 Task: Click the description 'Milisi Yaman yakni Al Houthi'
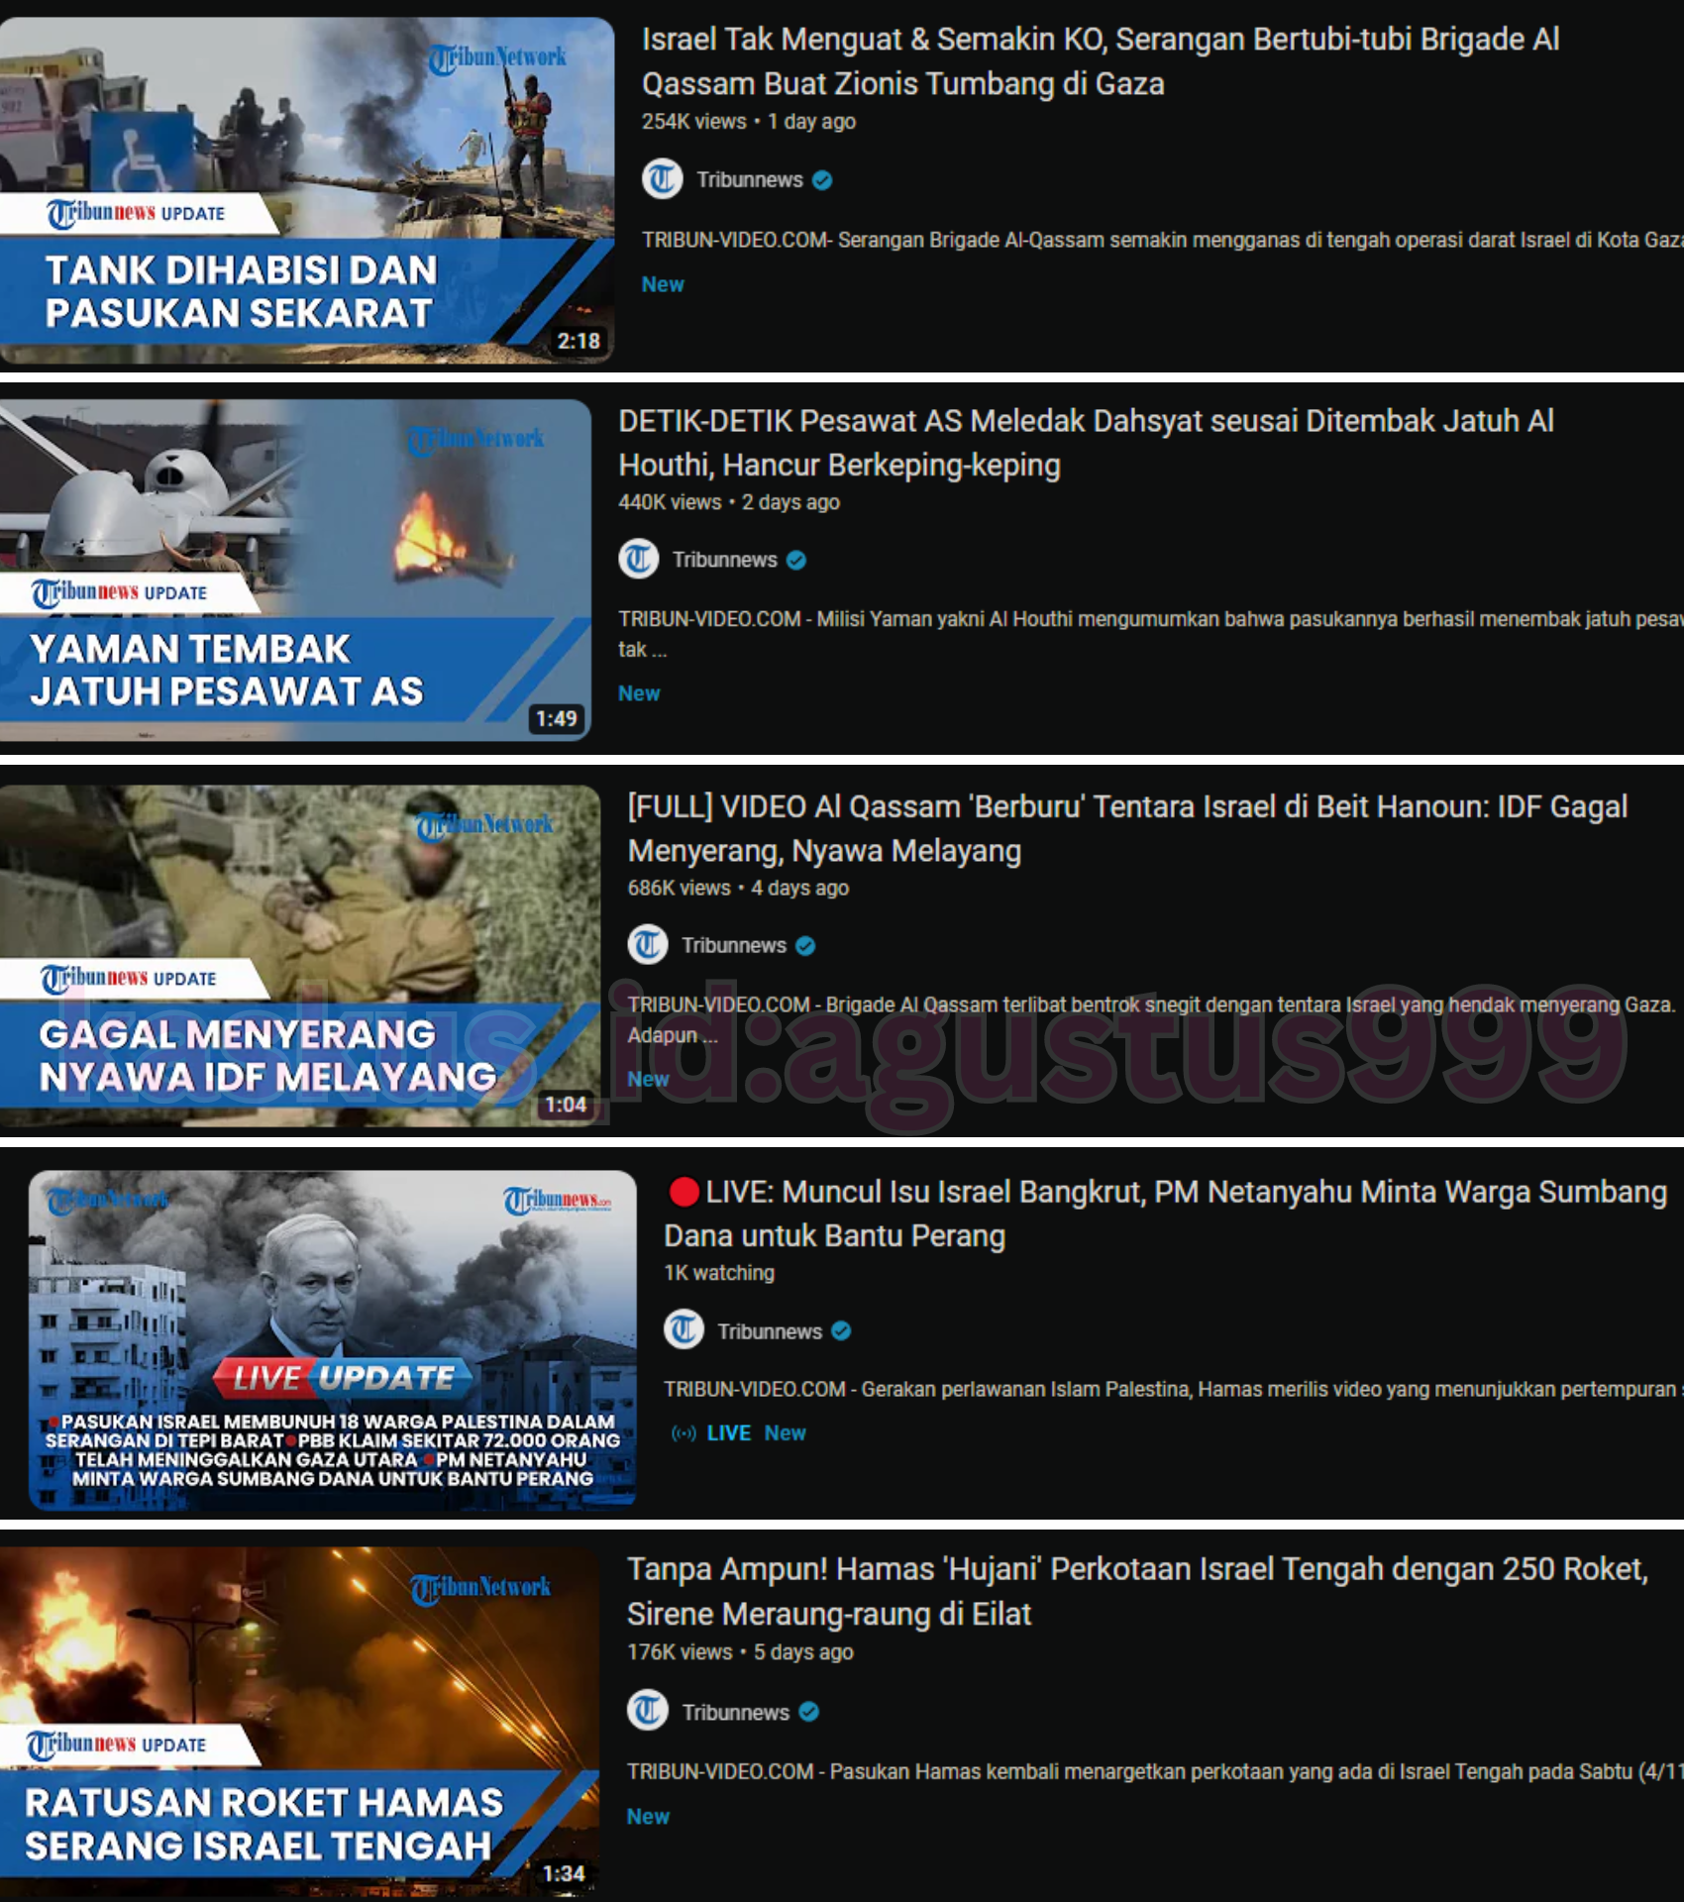click(1150, 634)
